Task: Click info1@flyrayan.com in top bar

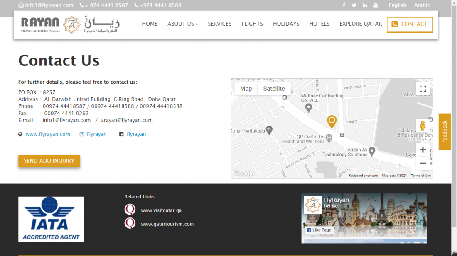Action: pyautogui.click(x=49, y=5)
